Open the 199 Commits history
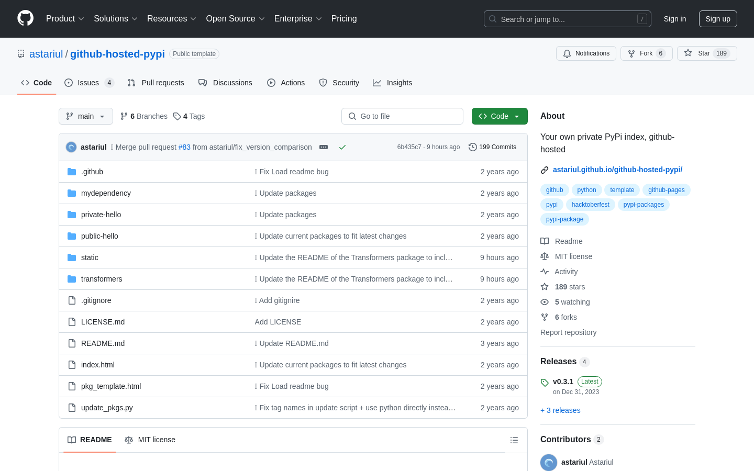This screenshot has width=754, height=471. 492,147
